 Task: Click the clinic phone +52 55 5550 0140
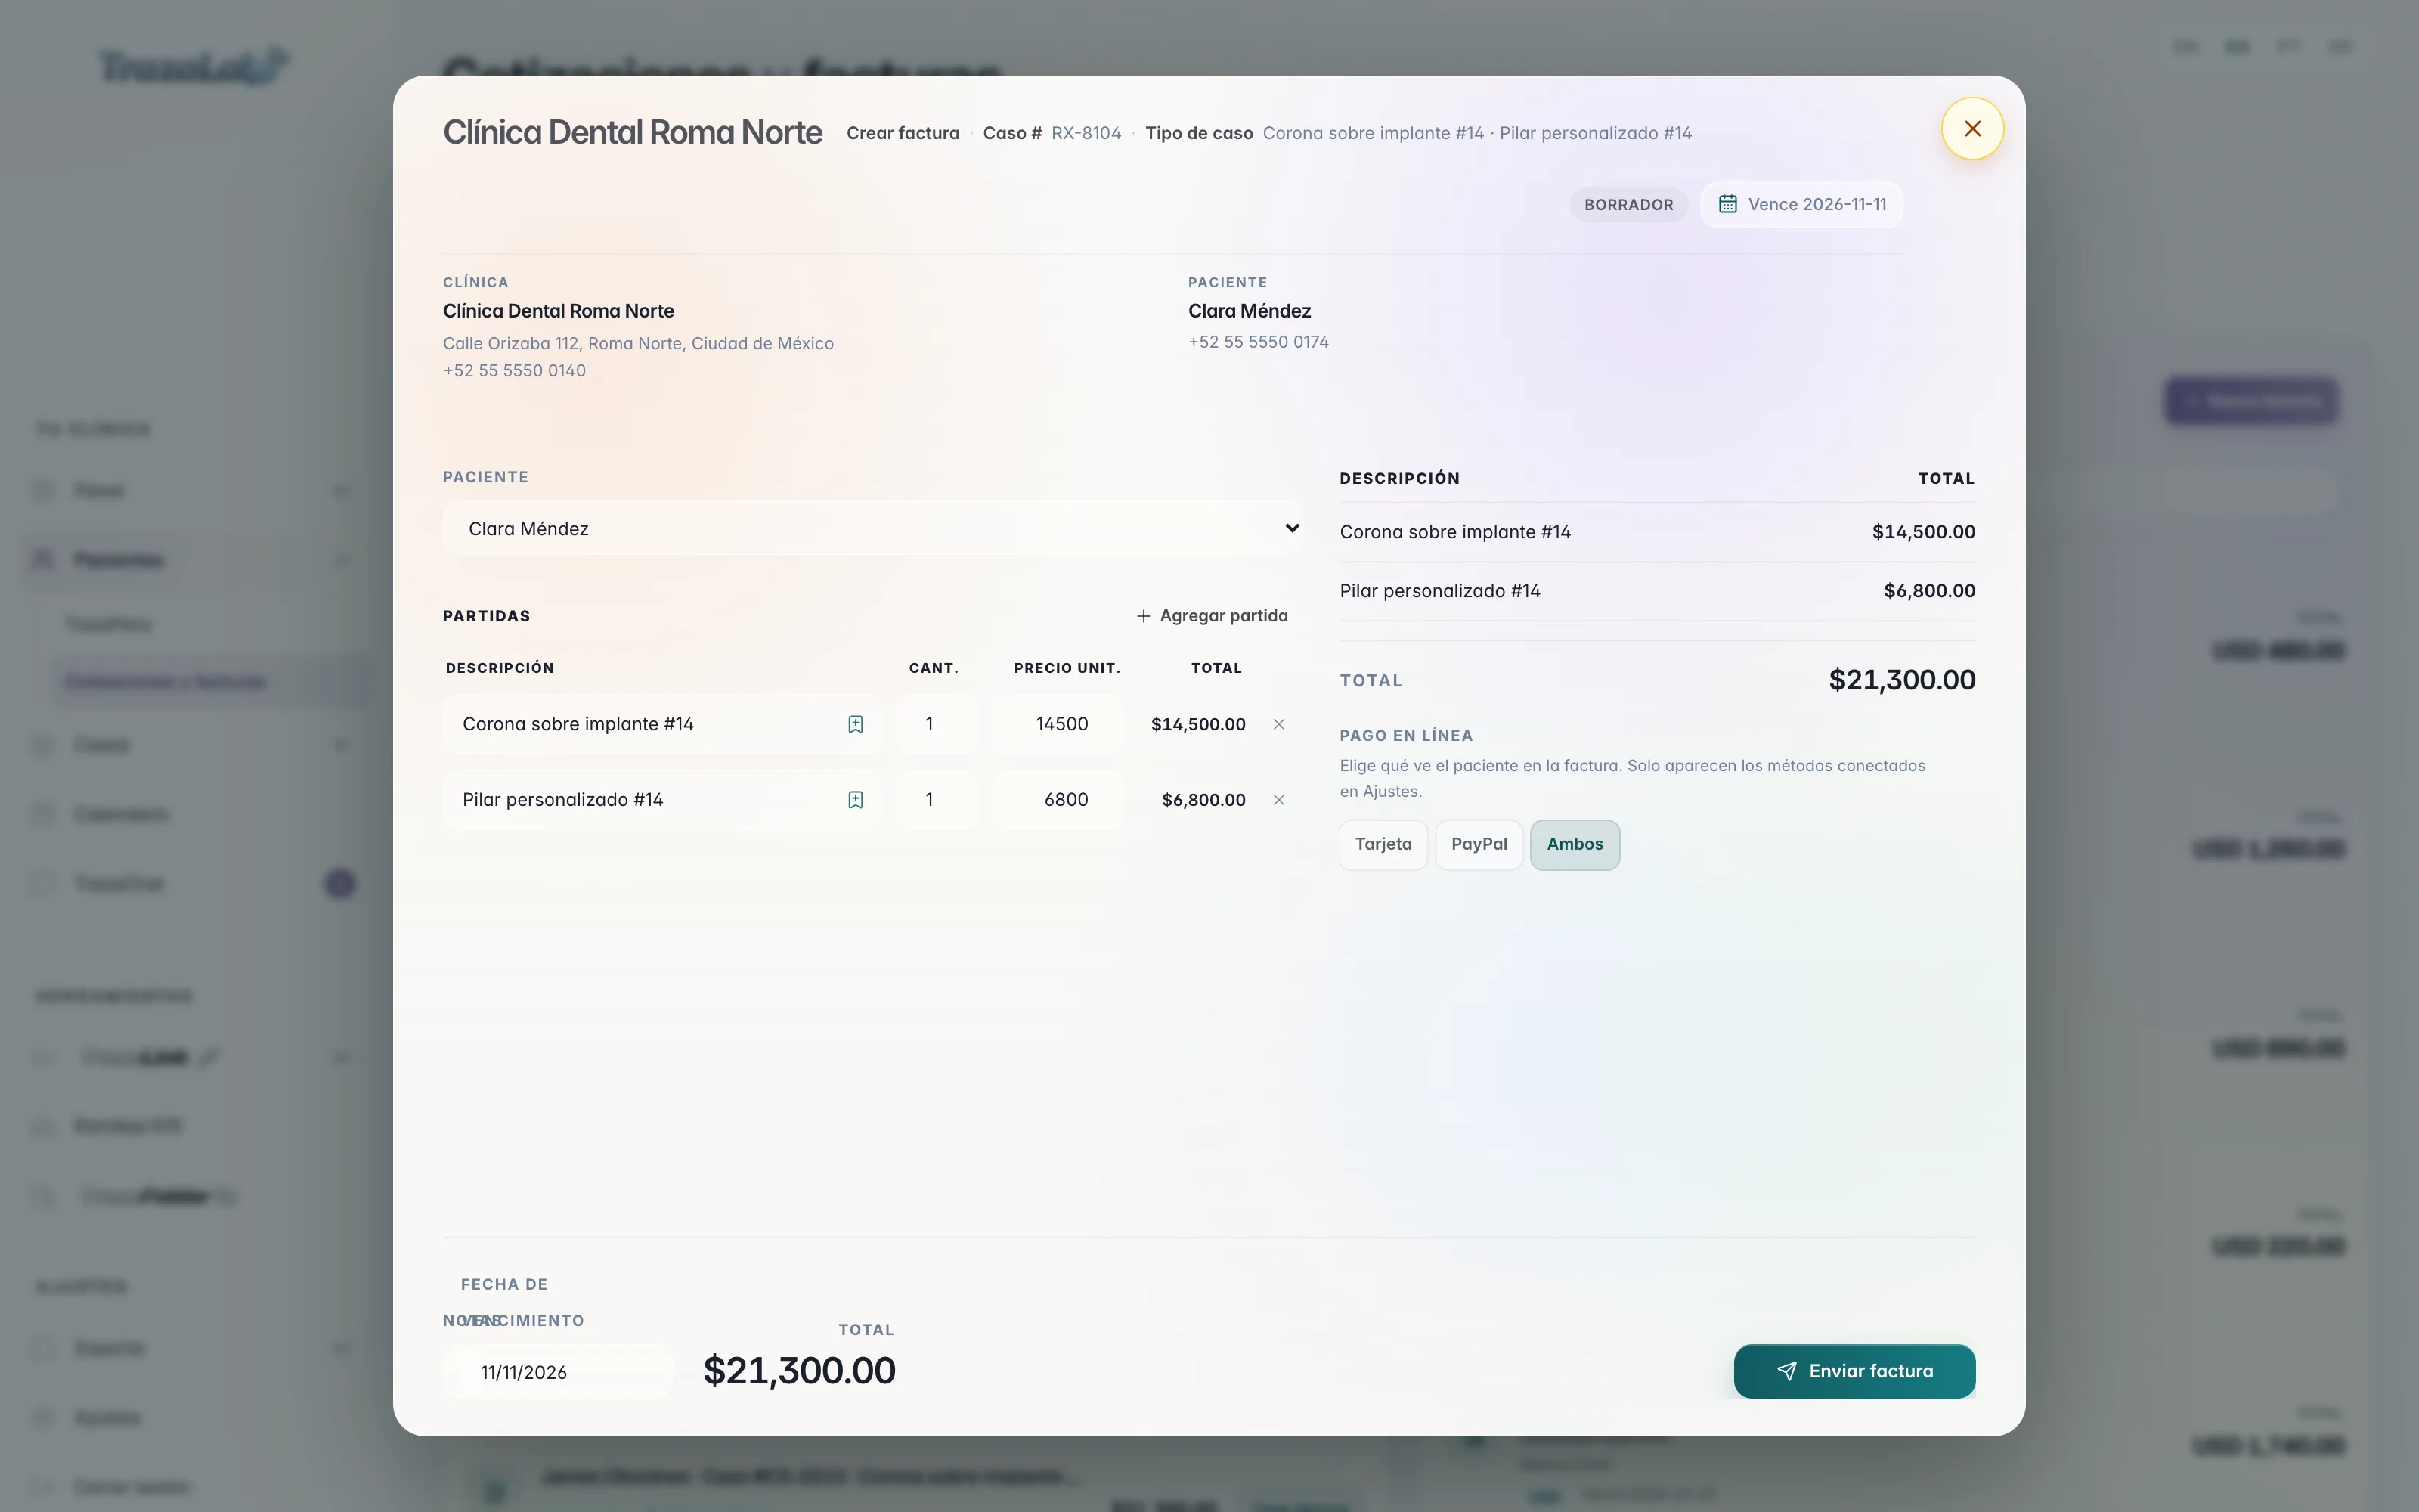click(x=514, y=371)
